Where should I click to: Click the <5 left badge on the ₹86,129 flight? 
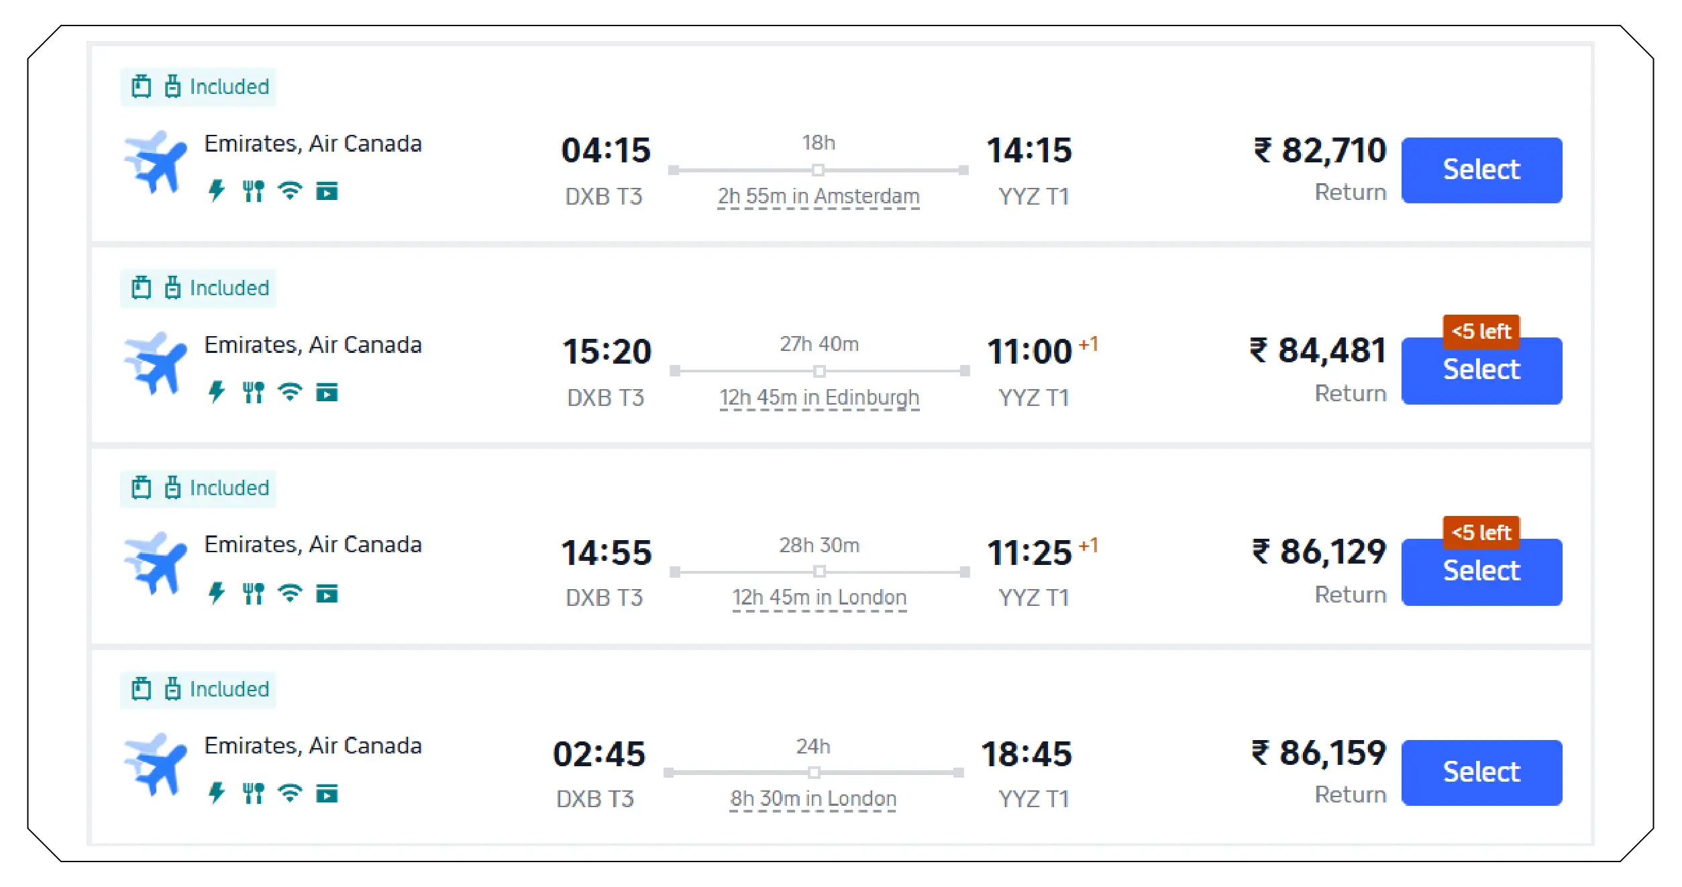(x=1481, y=533)
